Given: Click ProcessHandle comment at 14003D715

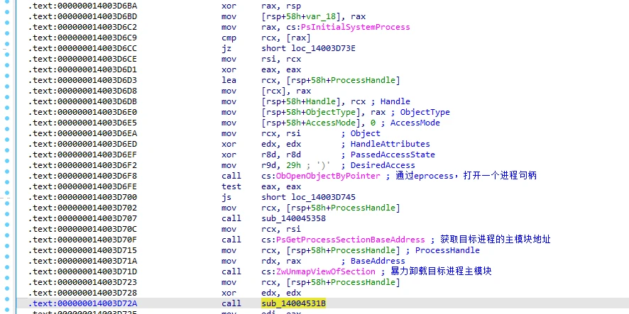Looking at the screenshot, I should (442, 250).
